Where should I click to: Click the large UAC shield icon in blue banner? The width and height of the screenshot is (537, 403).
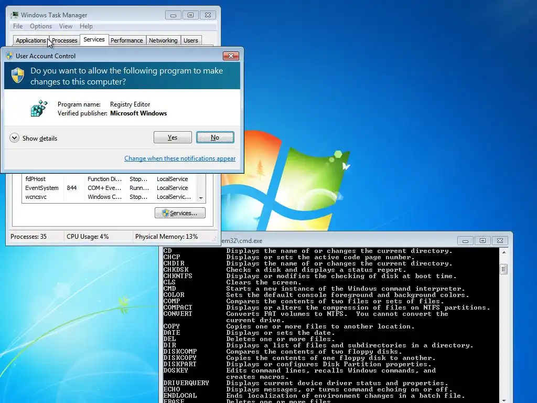tap(18, 76)
